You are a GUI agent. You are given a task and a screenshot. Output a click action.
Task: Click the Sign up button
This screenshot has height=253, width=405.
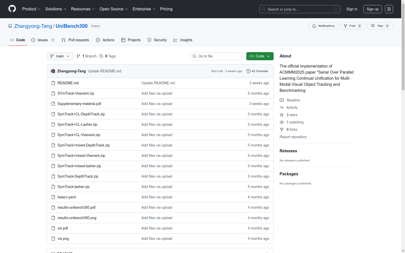coord(373,9)
